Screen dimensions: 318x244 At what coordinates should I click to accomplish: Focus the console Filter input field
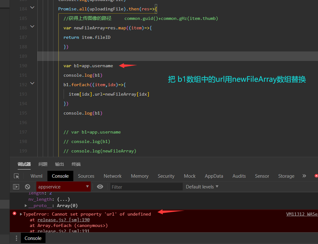coord(146,187)
